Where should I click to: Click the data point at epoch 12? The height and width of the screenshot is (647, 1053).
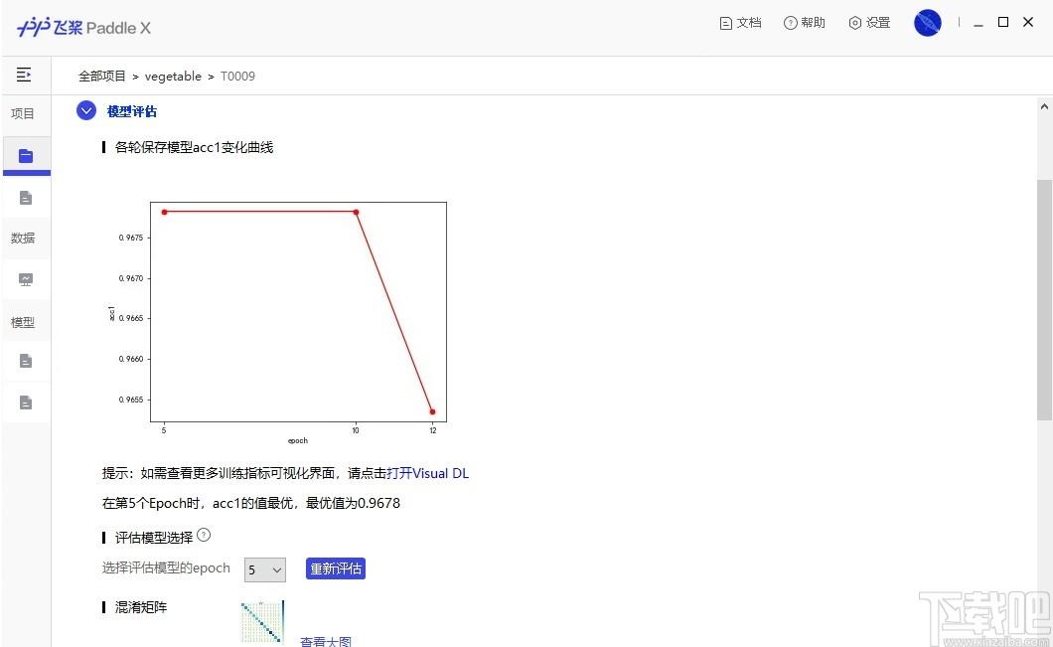(x=432, y=411)
